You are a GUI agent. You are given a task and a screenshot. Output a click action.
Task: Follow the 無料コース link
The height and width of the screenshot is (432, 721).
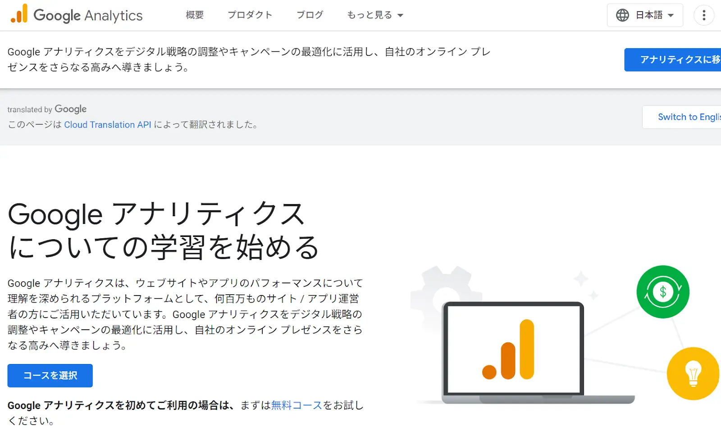(297, 405)
